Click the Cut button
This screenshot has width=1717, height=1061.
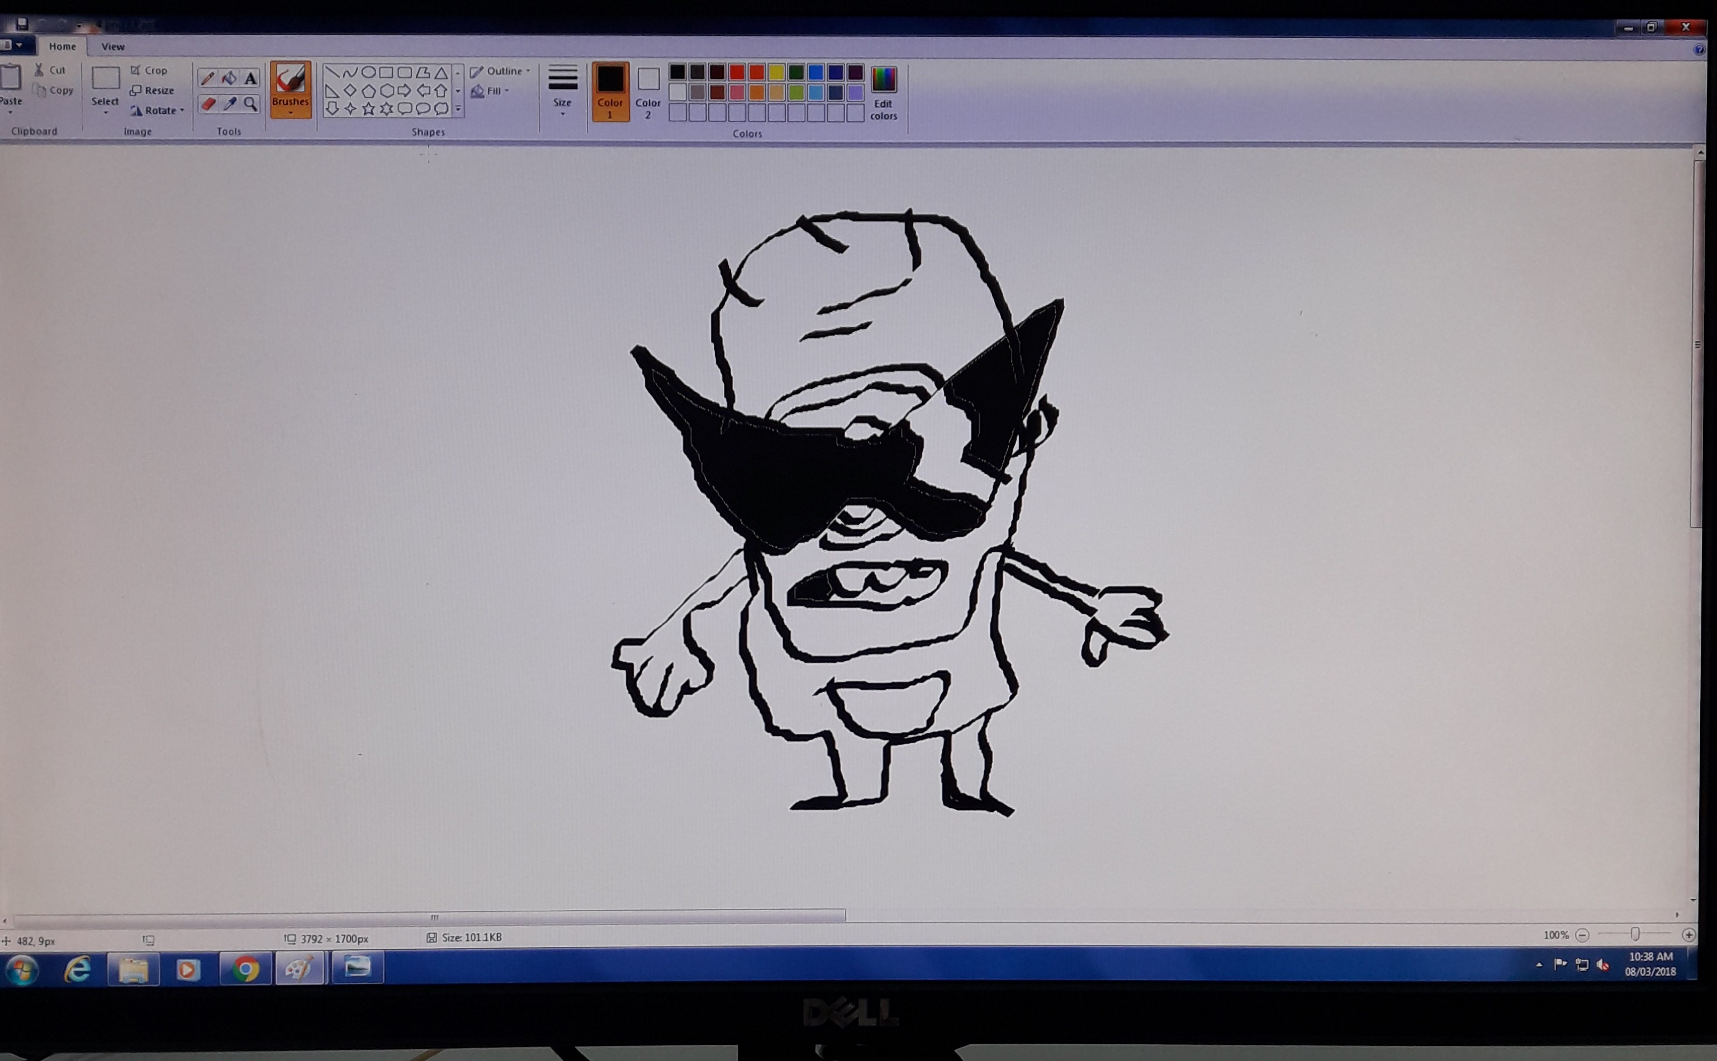(50, 69)
